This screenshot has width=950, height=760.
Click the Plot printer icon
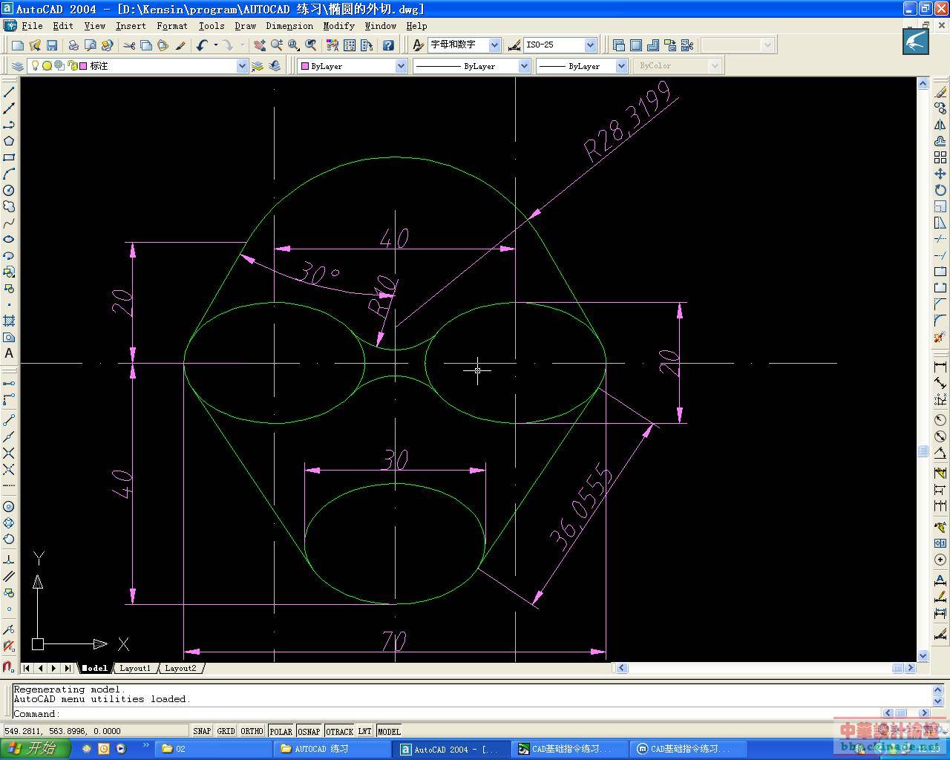click(x=73, y=45)
